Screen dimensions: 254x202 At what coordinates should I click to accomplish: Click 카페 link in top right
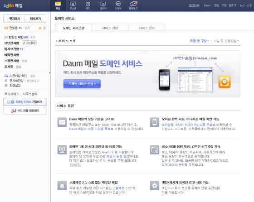224,5
